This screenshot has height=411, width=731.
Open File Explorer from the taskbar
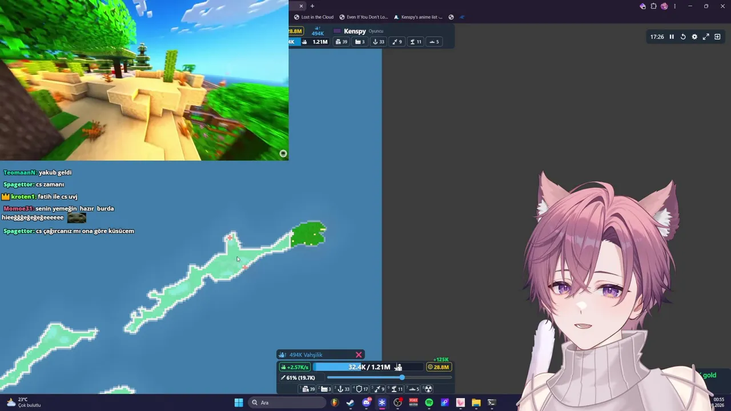(476, 402)
